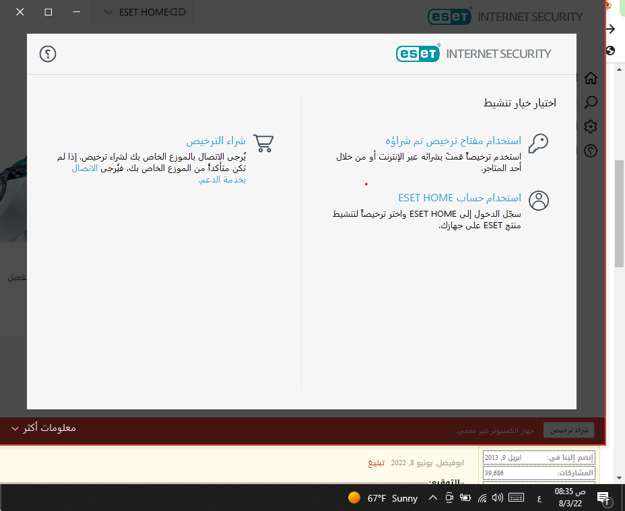Open the Home icon in the ESET sidebar
Viewport: 625px width, 511px height.
coord(591,77)
